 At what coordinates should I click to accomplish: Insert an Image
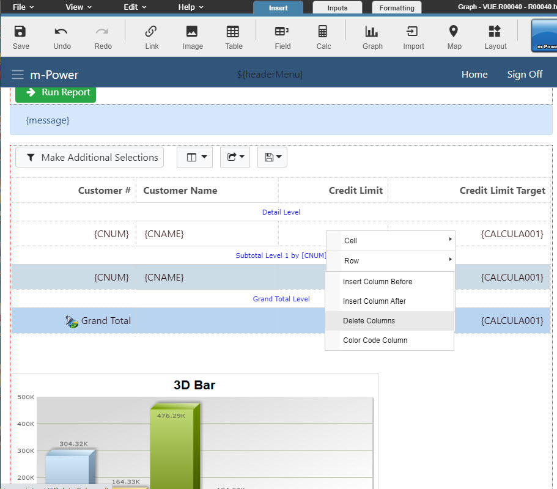pos(193,37)
